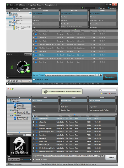124x168 pixels.
Task: Click the dark Transfer button in Windows window
Action: pyautogui.click(x=110, y=77)
